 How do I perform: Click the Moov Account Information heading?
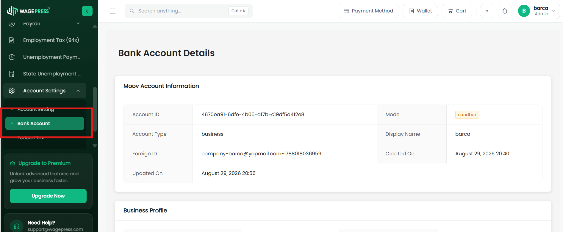click(161, 86)
